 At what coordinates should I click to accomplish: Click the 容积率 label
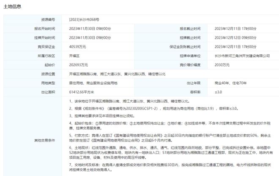pos(195,92)
